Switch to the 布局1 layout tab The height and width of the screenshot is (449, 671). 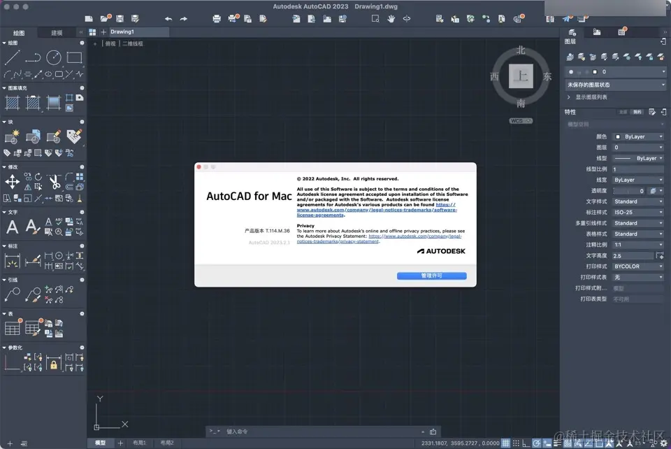[139, 443]
